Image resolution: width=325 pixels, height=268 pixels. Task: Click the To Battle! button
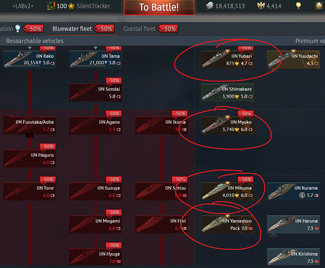point(159,7)
